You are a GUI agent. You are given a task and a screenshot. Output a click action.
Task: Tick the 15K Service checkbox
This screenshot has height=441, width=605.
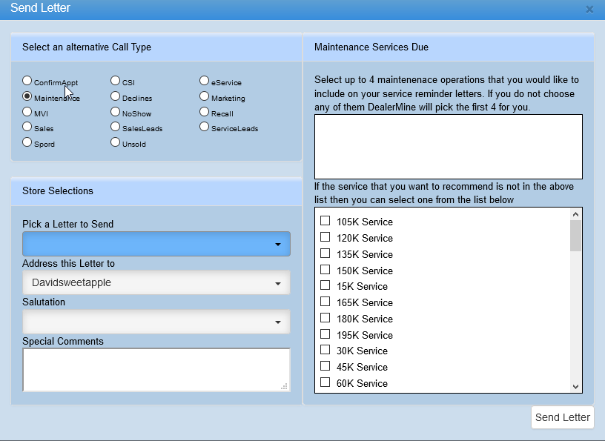click(x=325, y=285)
